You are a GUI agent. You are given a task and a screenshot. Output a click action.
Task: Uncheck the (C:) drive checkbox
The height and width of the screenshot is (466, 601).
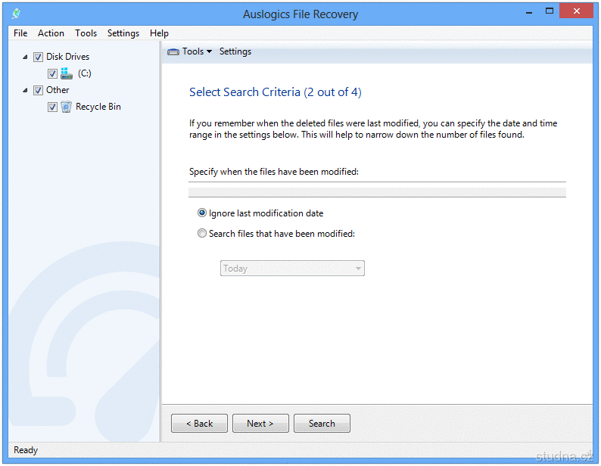tap(52, 73)
